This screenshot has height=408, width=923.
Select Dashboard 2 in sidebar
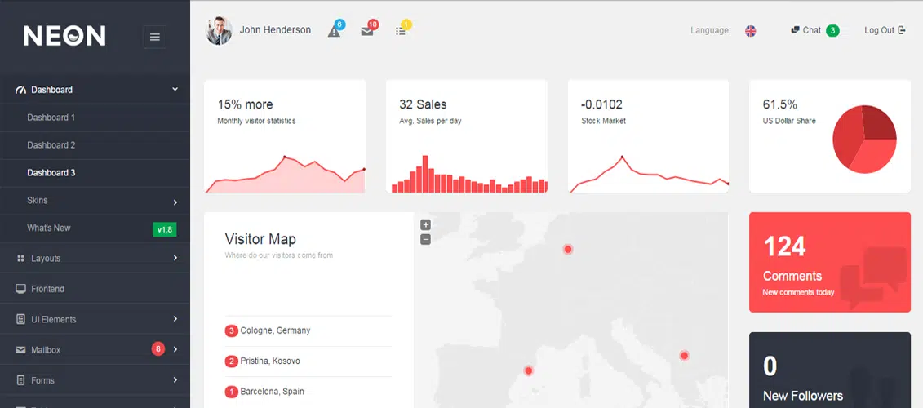point(51,145)
